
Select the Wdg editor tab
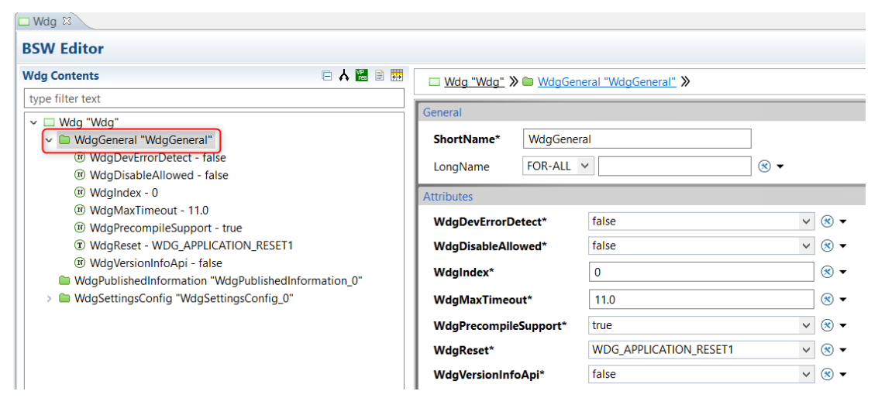coord(44,22)
